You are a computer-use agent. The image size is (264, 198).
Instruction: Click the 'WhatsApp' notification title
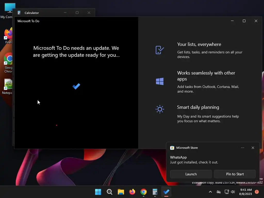pyautogui.click(x=178, y=158)
